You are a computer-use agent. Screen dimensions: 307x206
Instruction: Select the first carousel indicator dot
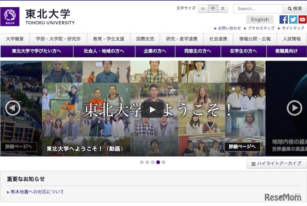(x=142, y=162)
